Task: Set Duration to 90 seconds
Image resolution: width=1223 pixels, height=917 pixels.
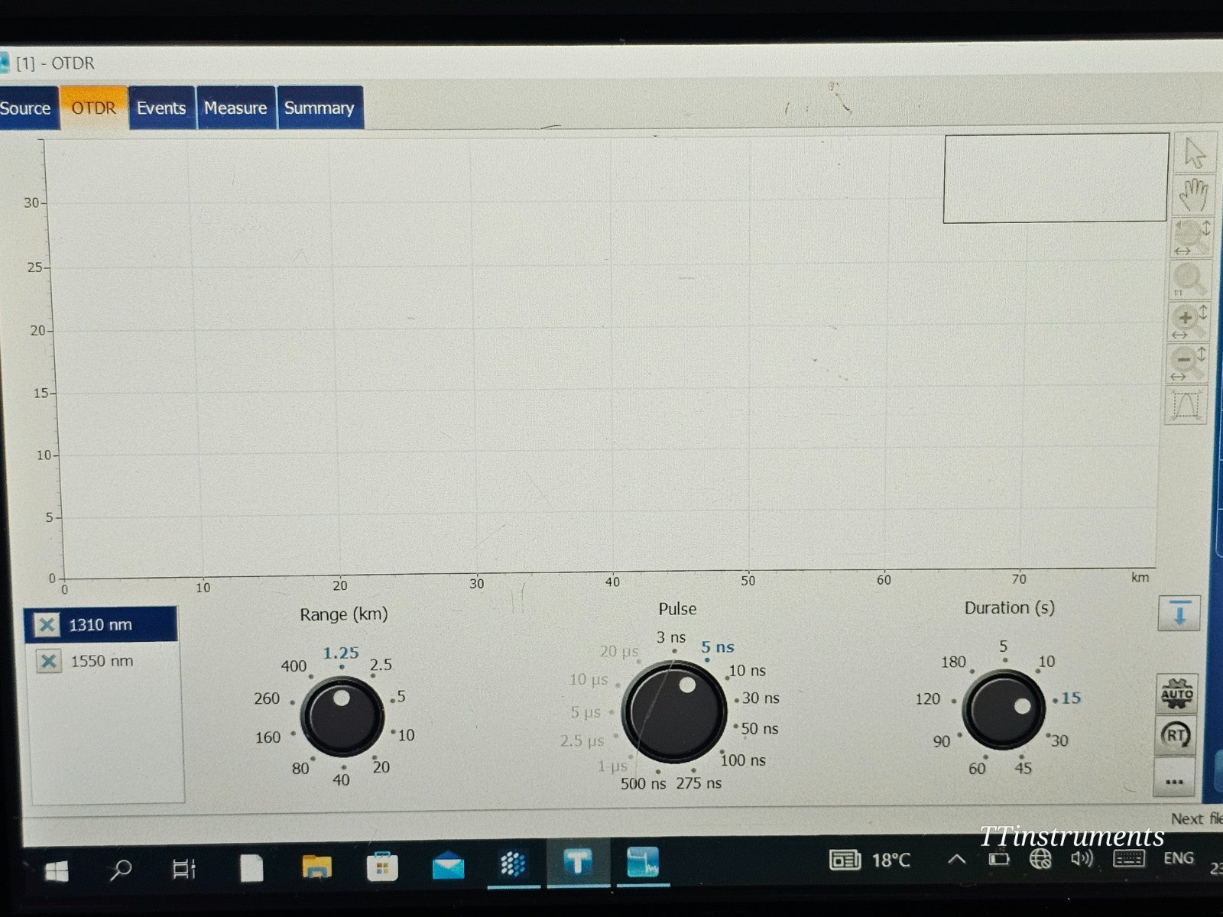Action: pos(942,741)
